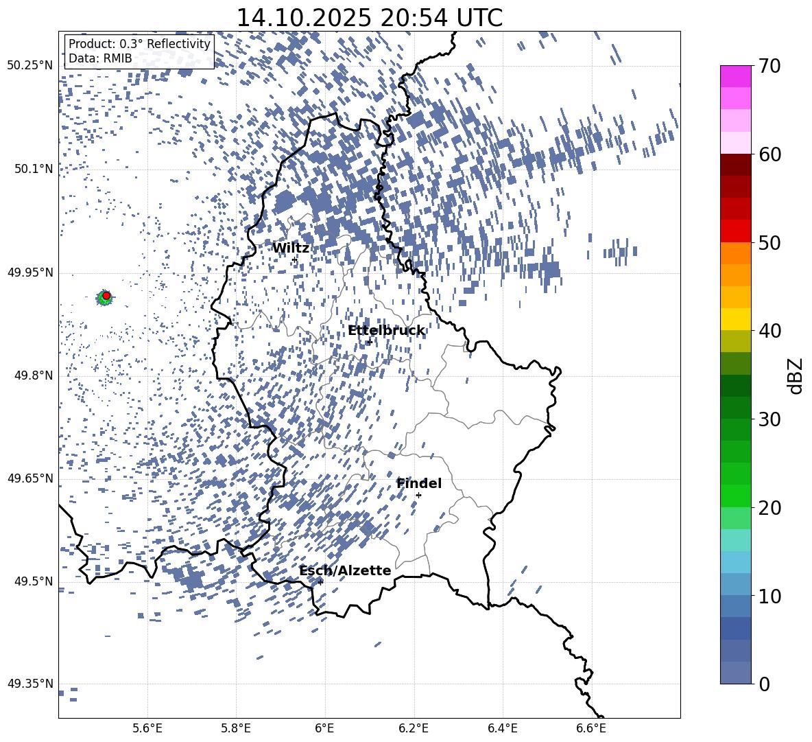Click the colorbar tick label 40
Image resolution: width=812 pixels, height=742 pixels.
770,331
